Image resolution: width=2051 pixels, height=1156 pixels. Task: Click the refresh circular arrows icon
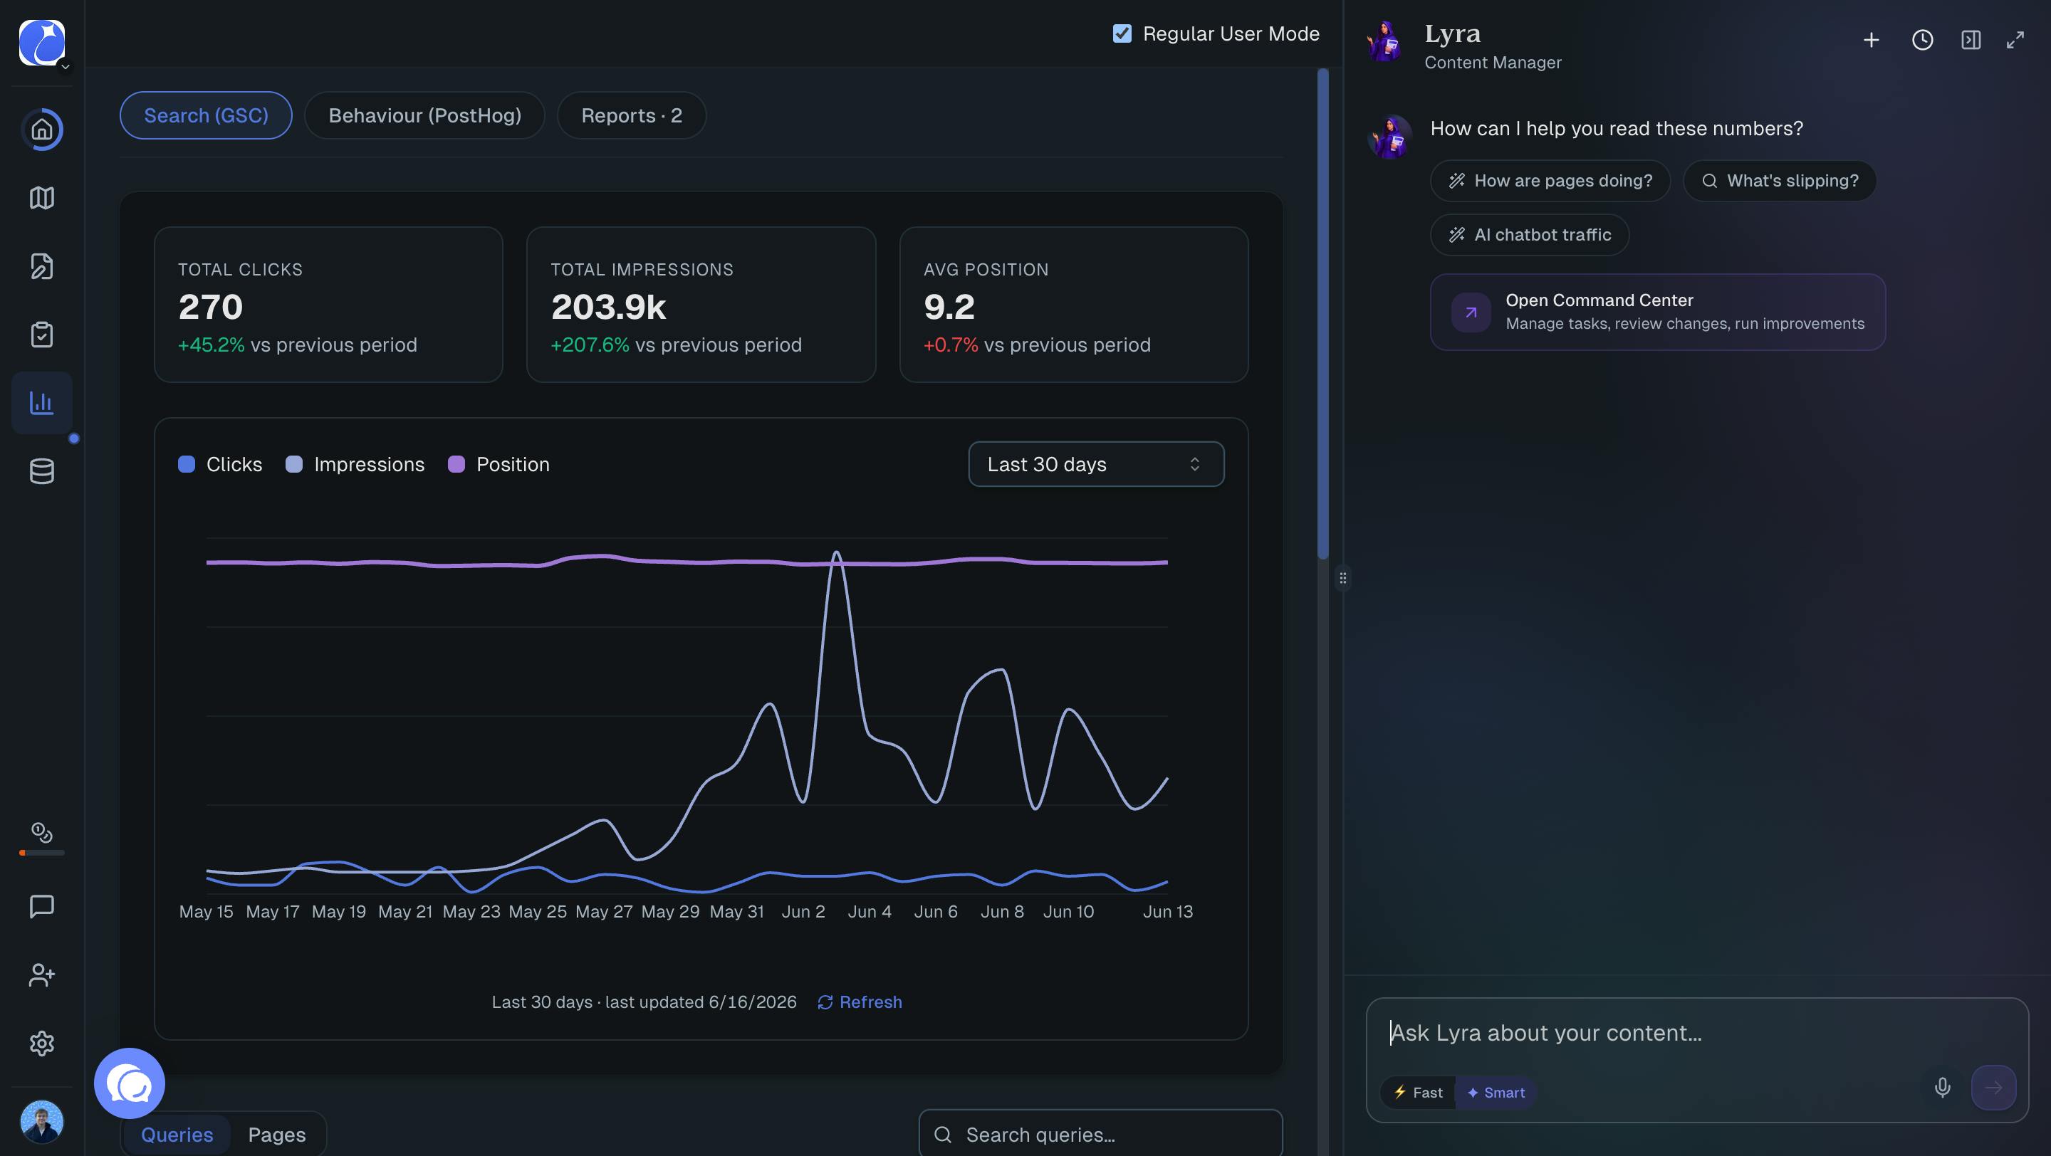point(825,1002)
